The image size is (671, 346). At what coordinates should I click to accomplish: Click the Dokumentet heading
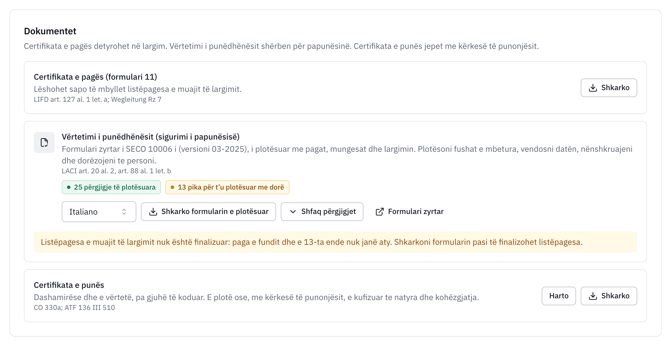(x=50, y=31)
